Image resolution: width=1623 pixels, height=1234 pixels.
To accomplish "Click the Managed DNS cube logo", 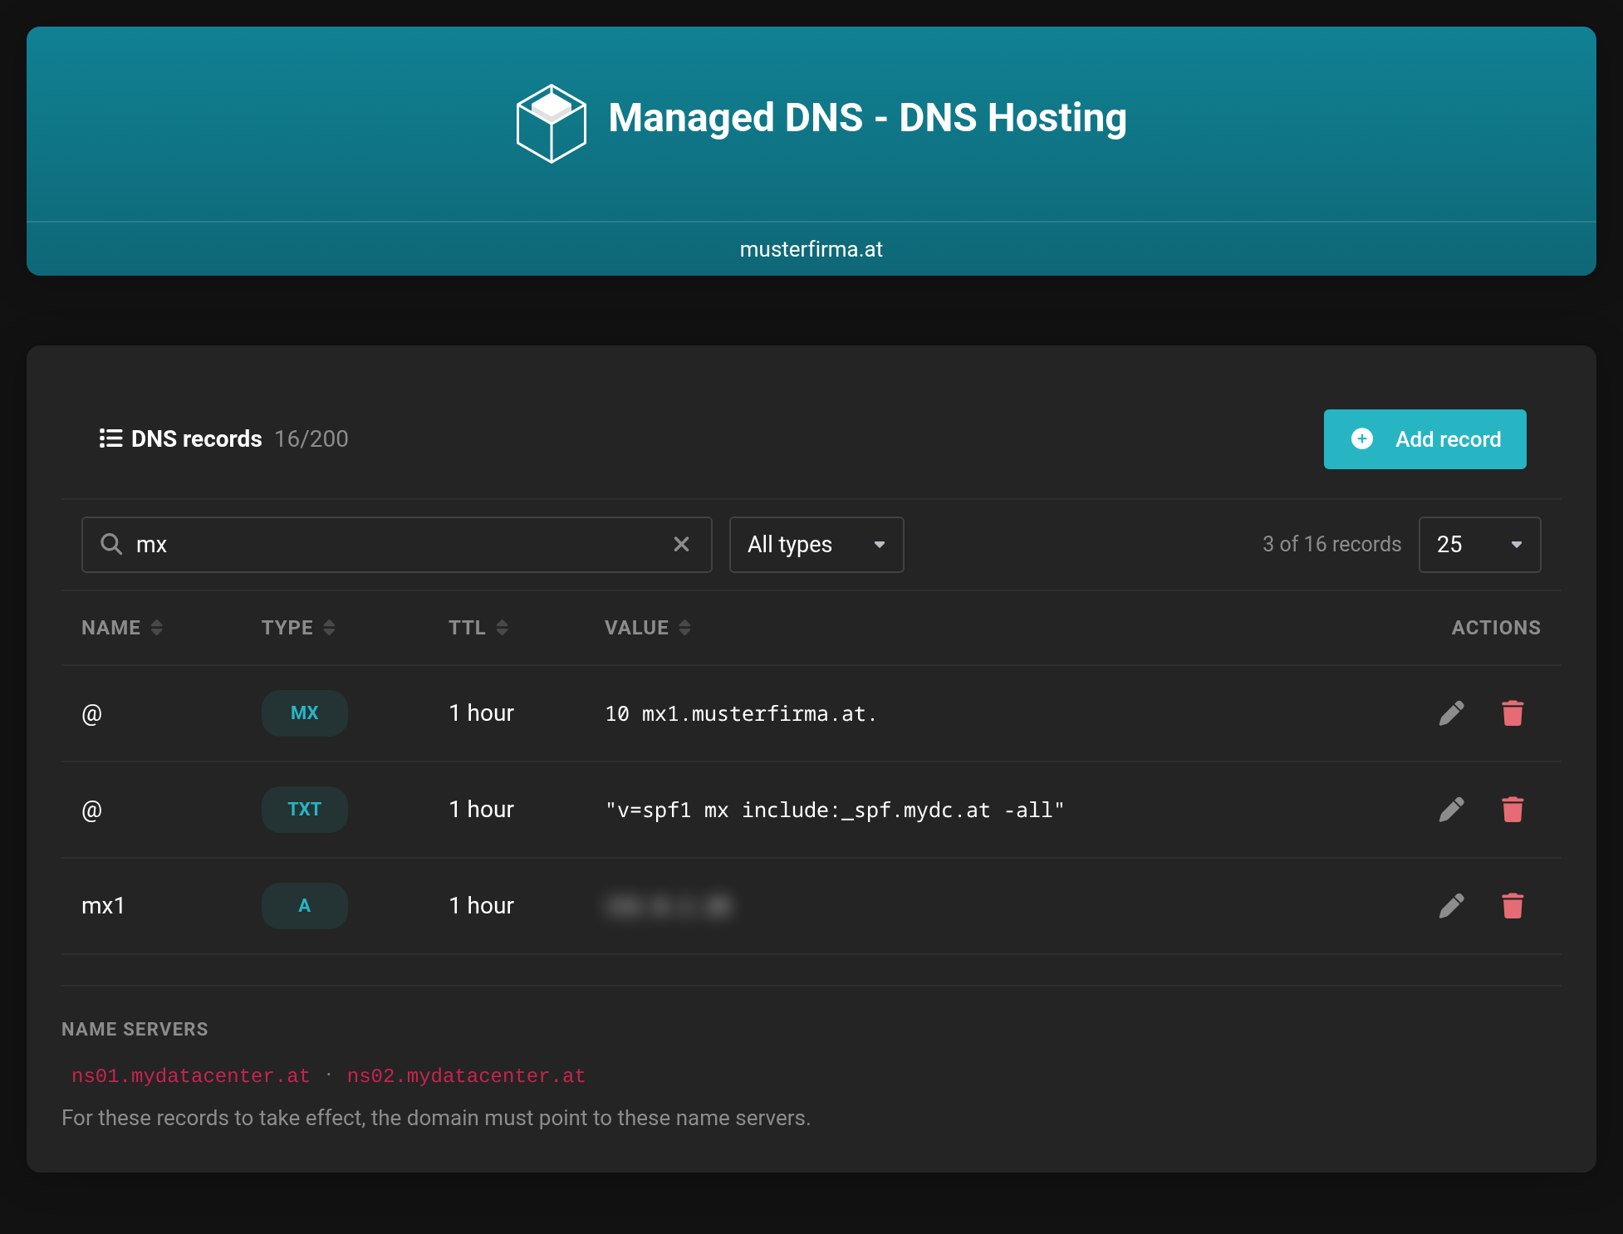I will tap(551, 123).
